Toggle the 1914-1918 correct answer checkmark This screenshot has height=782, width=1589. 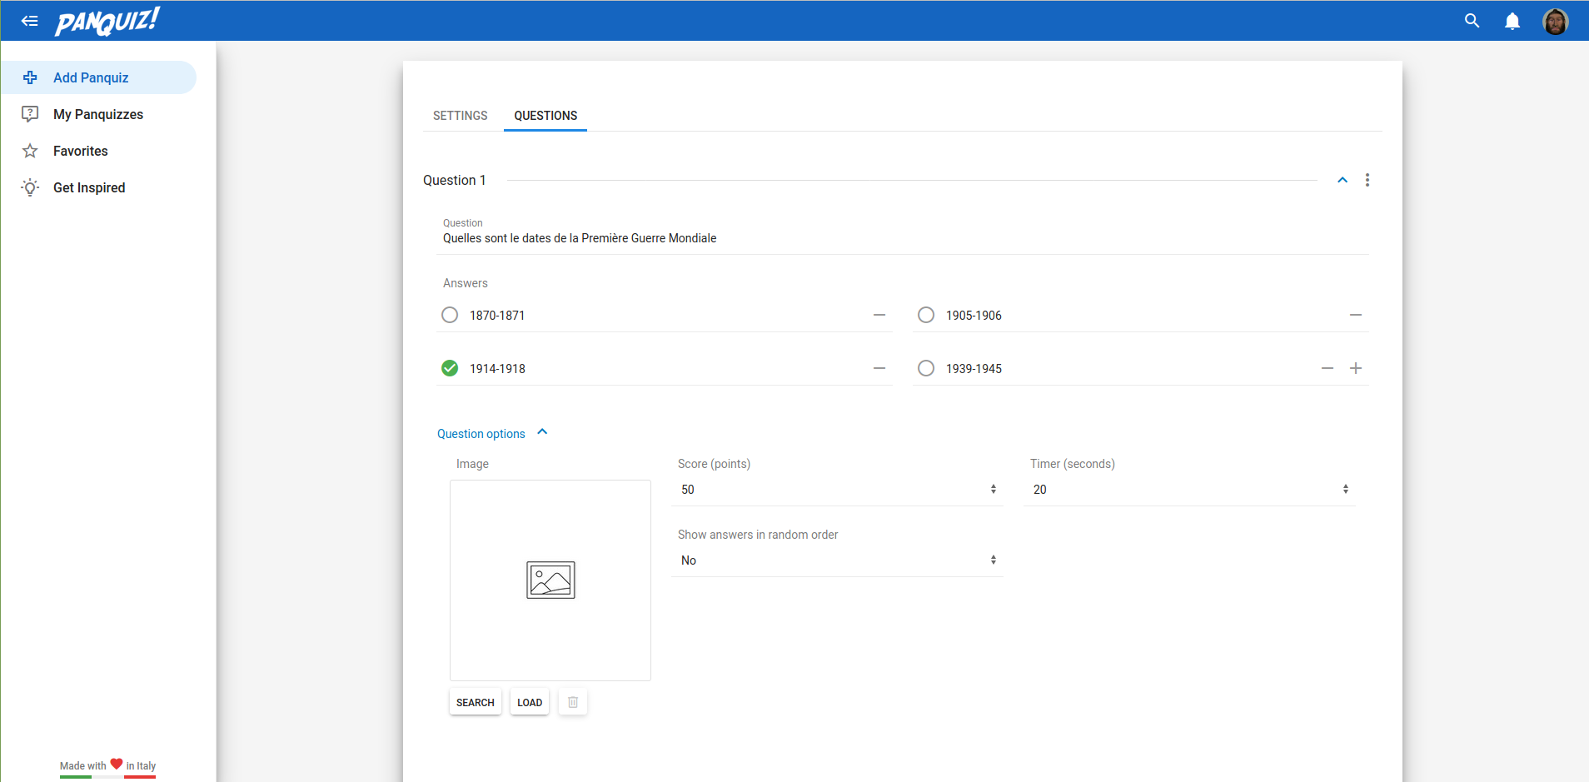[450, 368]
